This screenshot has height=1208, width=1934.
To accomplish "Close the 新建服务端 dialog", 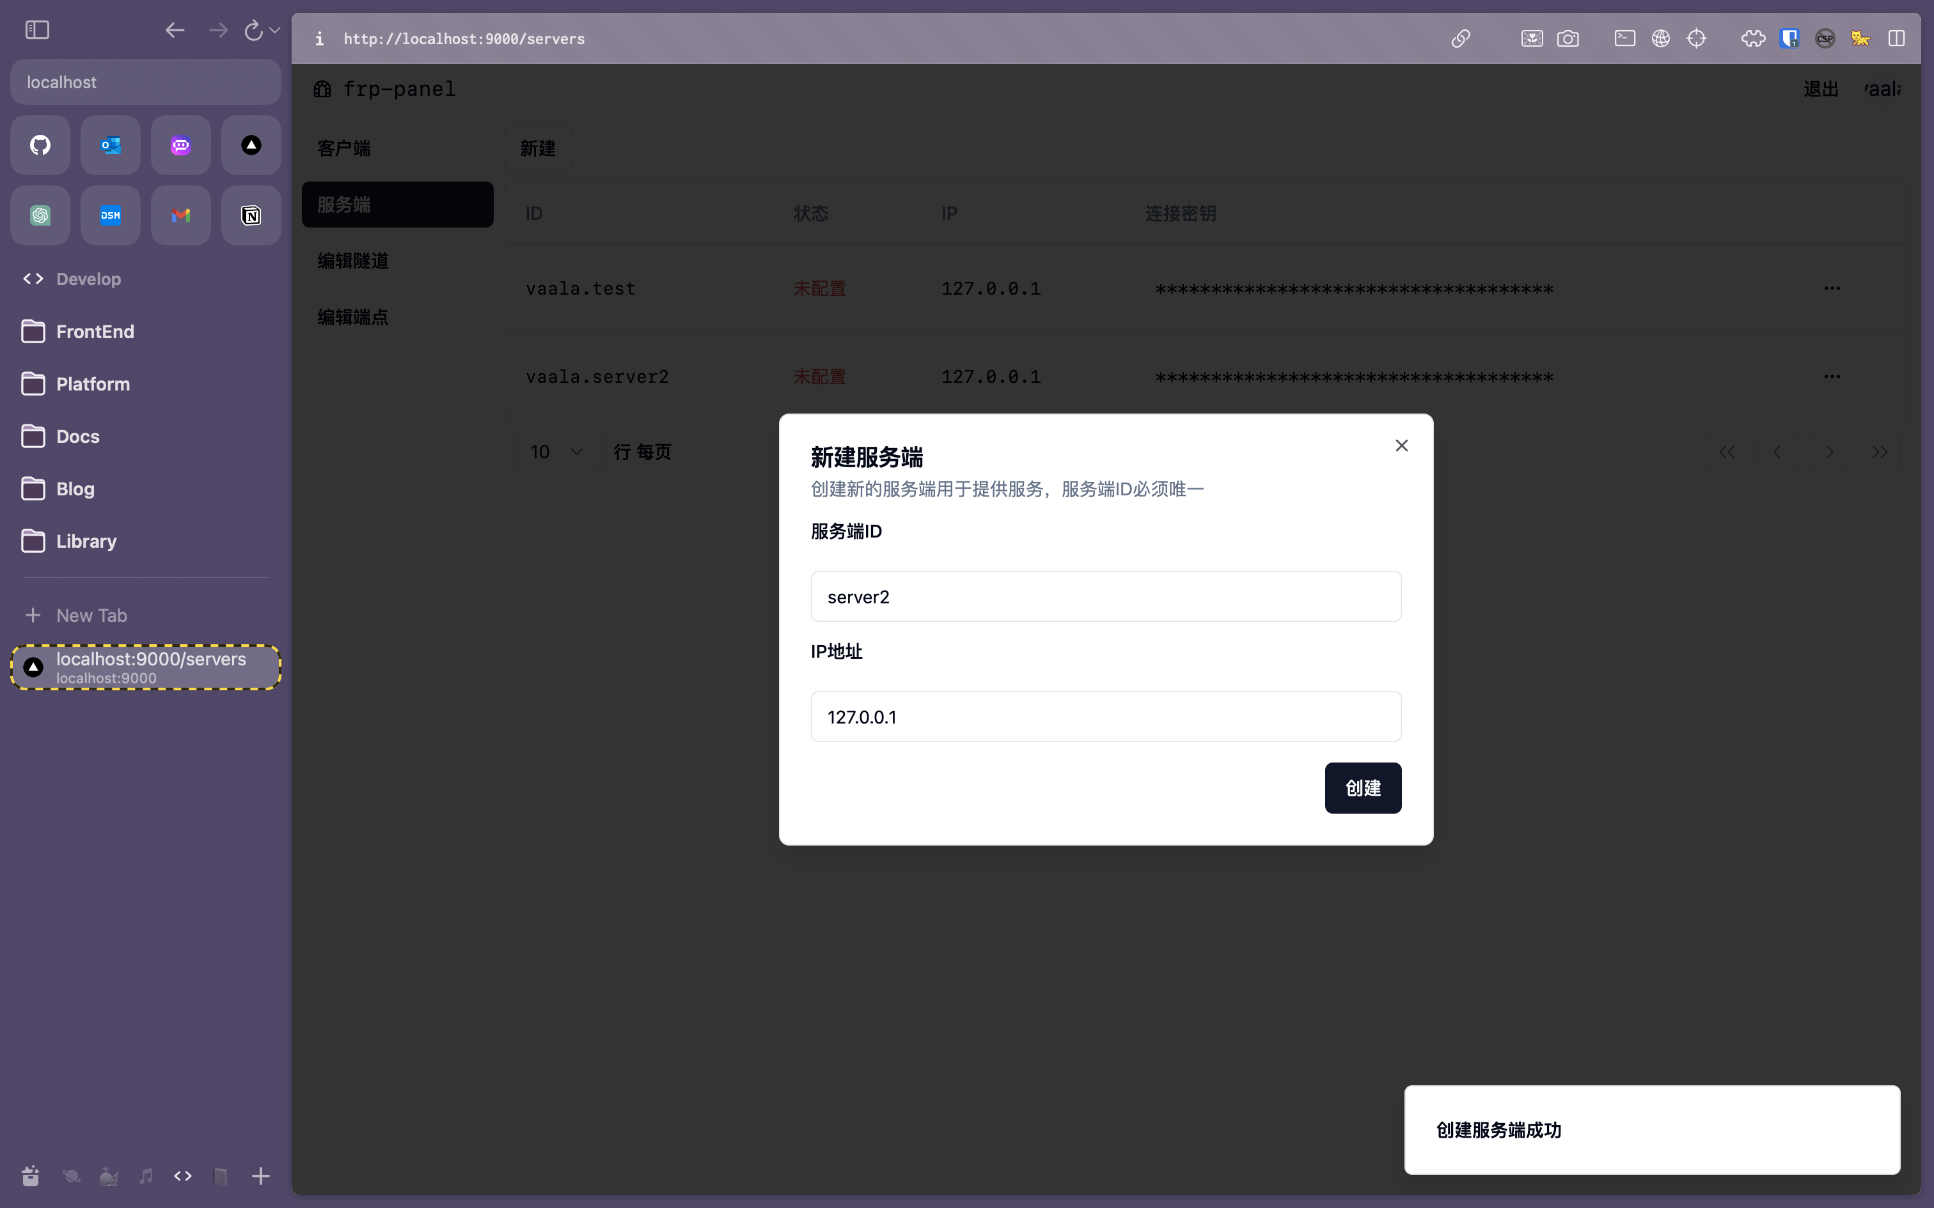I will 1401,446.
